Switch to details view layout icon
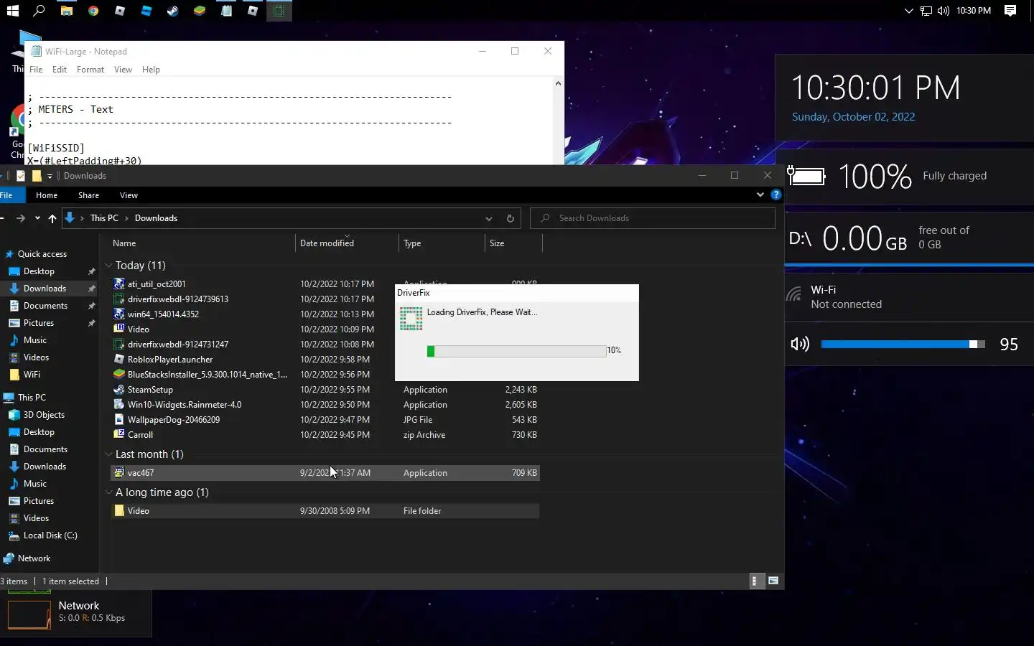The image size is (1034, 646). [755, 581]
